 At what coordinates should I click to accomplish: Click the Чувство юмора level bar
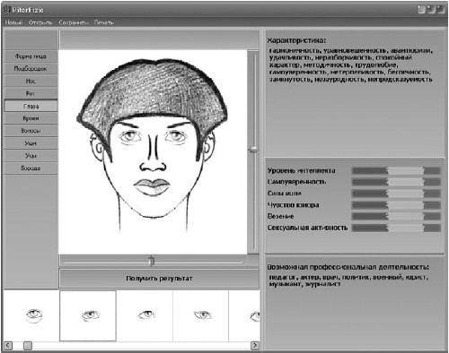pos(396,205)
